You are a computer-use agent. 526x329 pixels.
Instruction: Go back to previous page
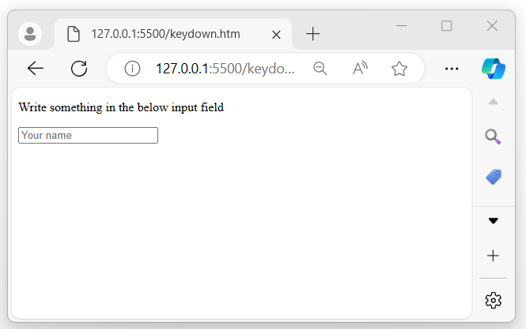click(x=36, y=69)
